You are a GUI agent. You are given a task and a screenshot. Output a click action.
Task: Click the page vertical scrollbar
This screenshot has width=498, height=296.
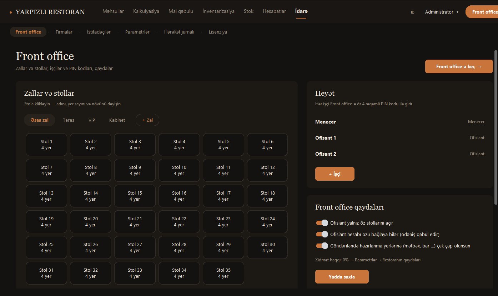click(496, 128)
